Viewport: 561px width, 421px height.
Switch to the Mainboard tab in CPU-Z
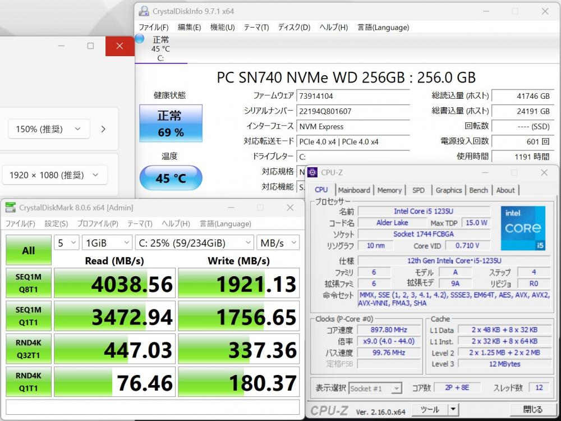[x=354, y=190]
